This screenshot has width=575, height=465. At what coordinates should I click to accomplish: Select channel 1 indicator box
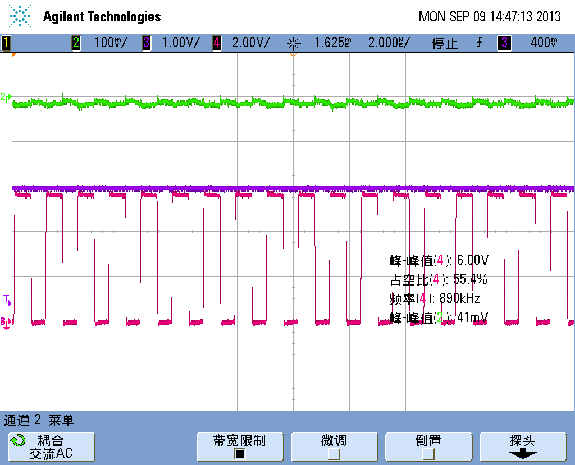click(x=6, y=43)
